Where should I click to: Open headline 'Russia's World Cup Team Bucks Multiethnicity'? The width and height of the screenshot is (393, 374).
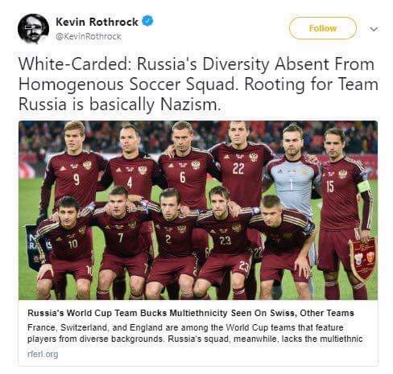click(191, 313)
